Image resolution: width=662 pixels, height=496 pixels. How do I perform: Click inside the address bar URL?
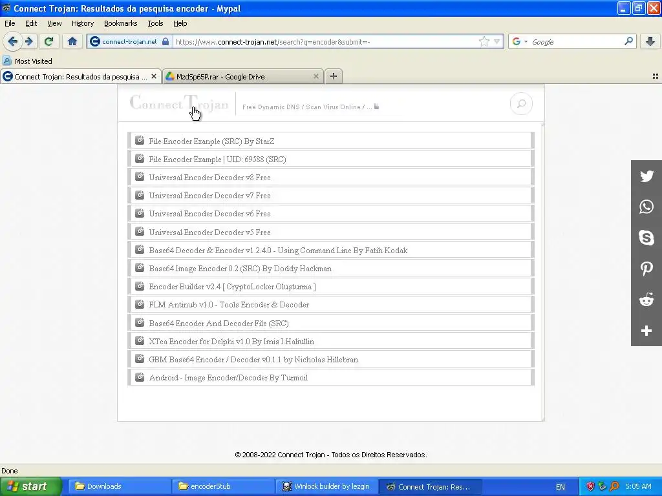pyautogui.click(x=325, y=41)
